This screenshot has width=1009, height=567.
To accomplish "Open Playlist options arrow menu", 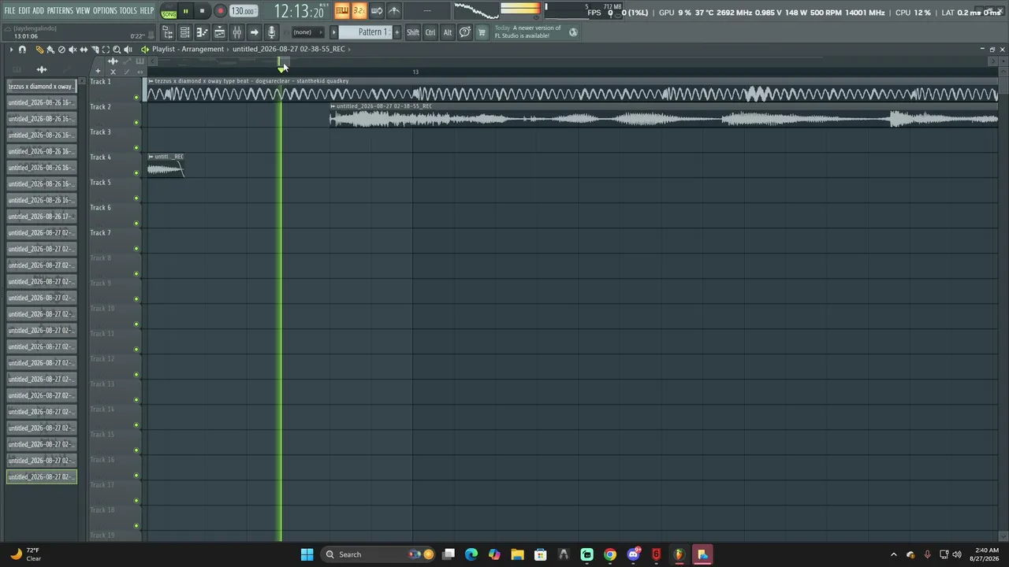I will click(11, 50).
